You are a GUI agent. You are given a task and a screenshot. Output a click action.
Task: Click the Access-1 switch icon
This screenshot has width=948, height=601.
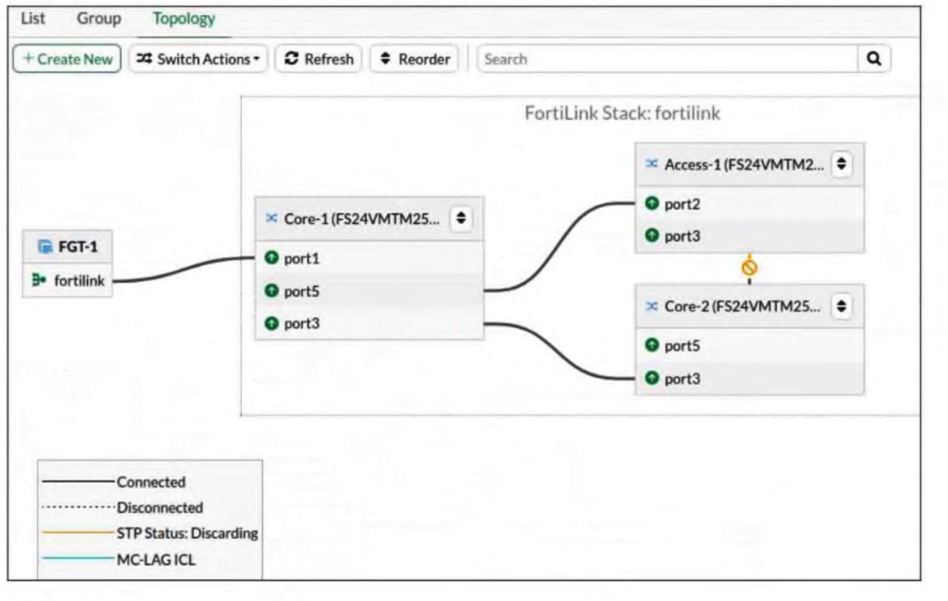coord(652,164)
